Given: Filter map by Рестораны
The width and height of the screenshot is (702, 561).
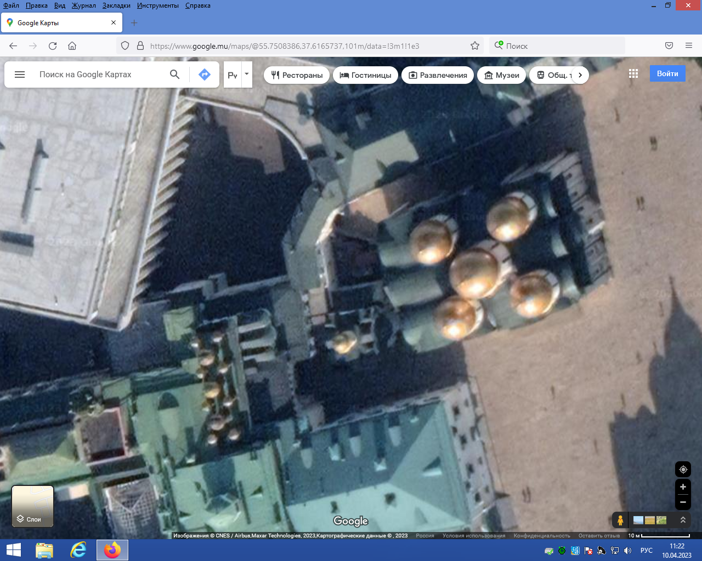Looking at the screenshot, I should 297,75.
